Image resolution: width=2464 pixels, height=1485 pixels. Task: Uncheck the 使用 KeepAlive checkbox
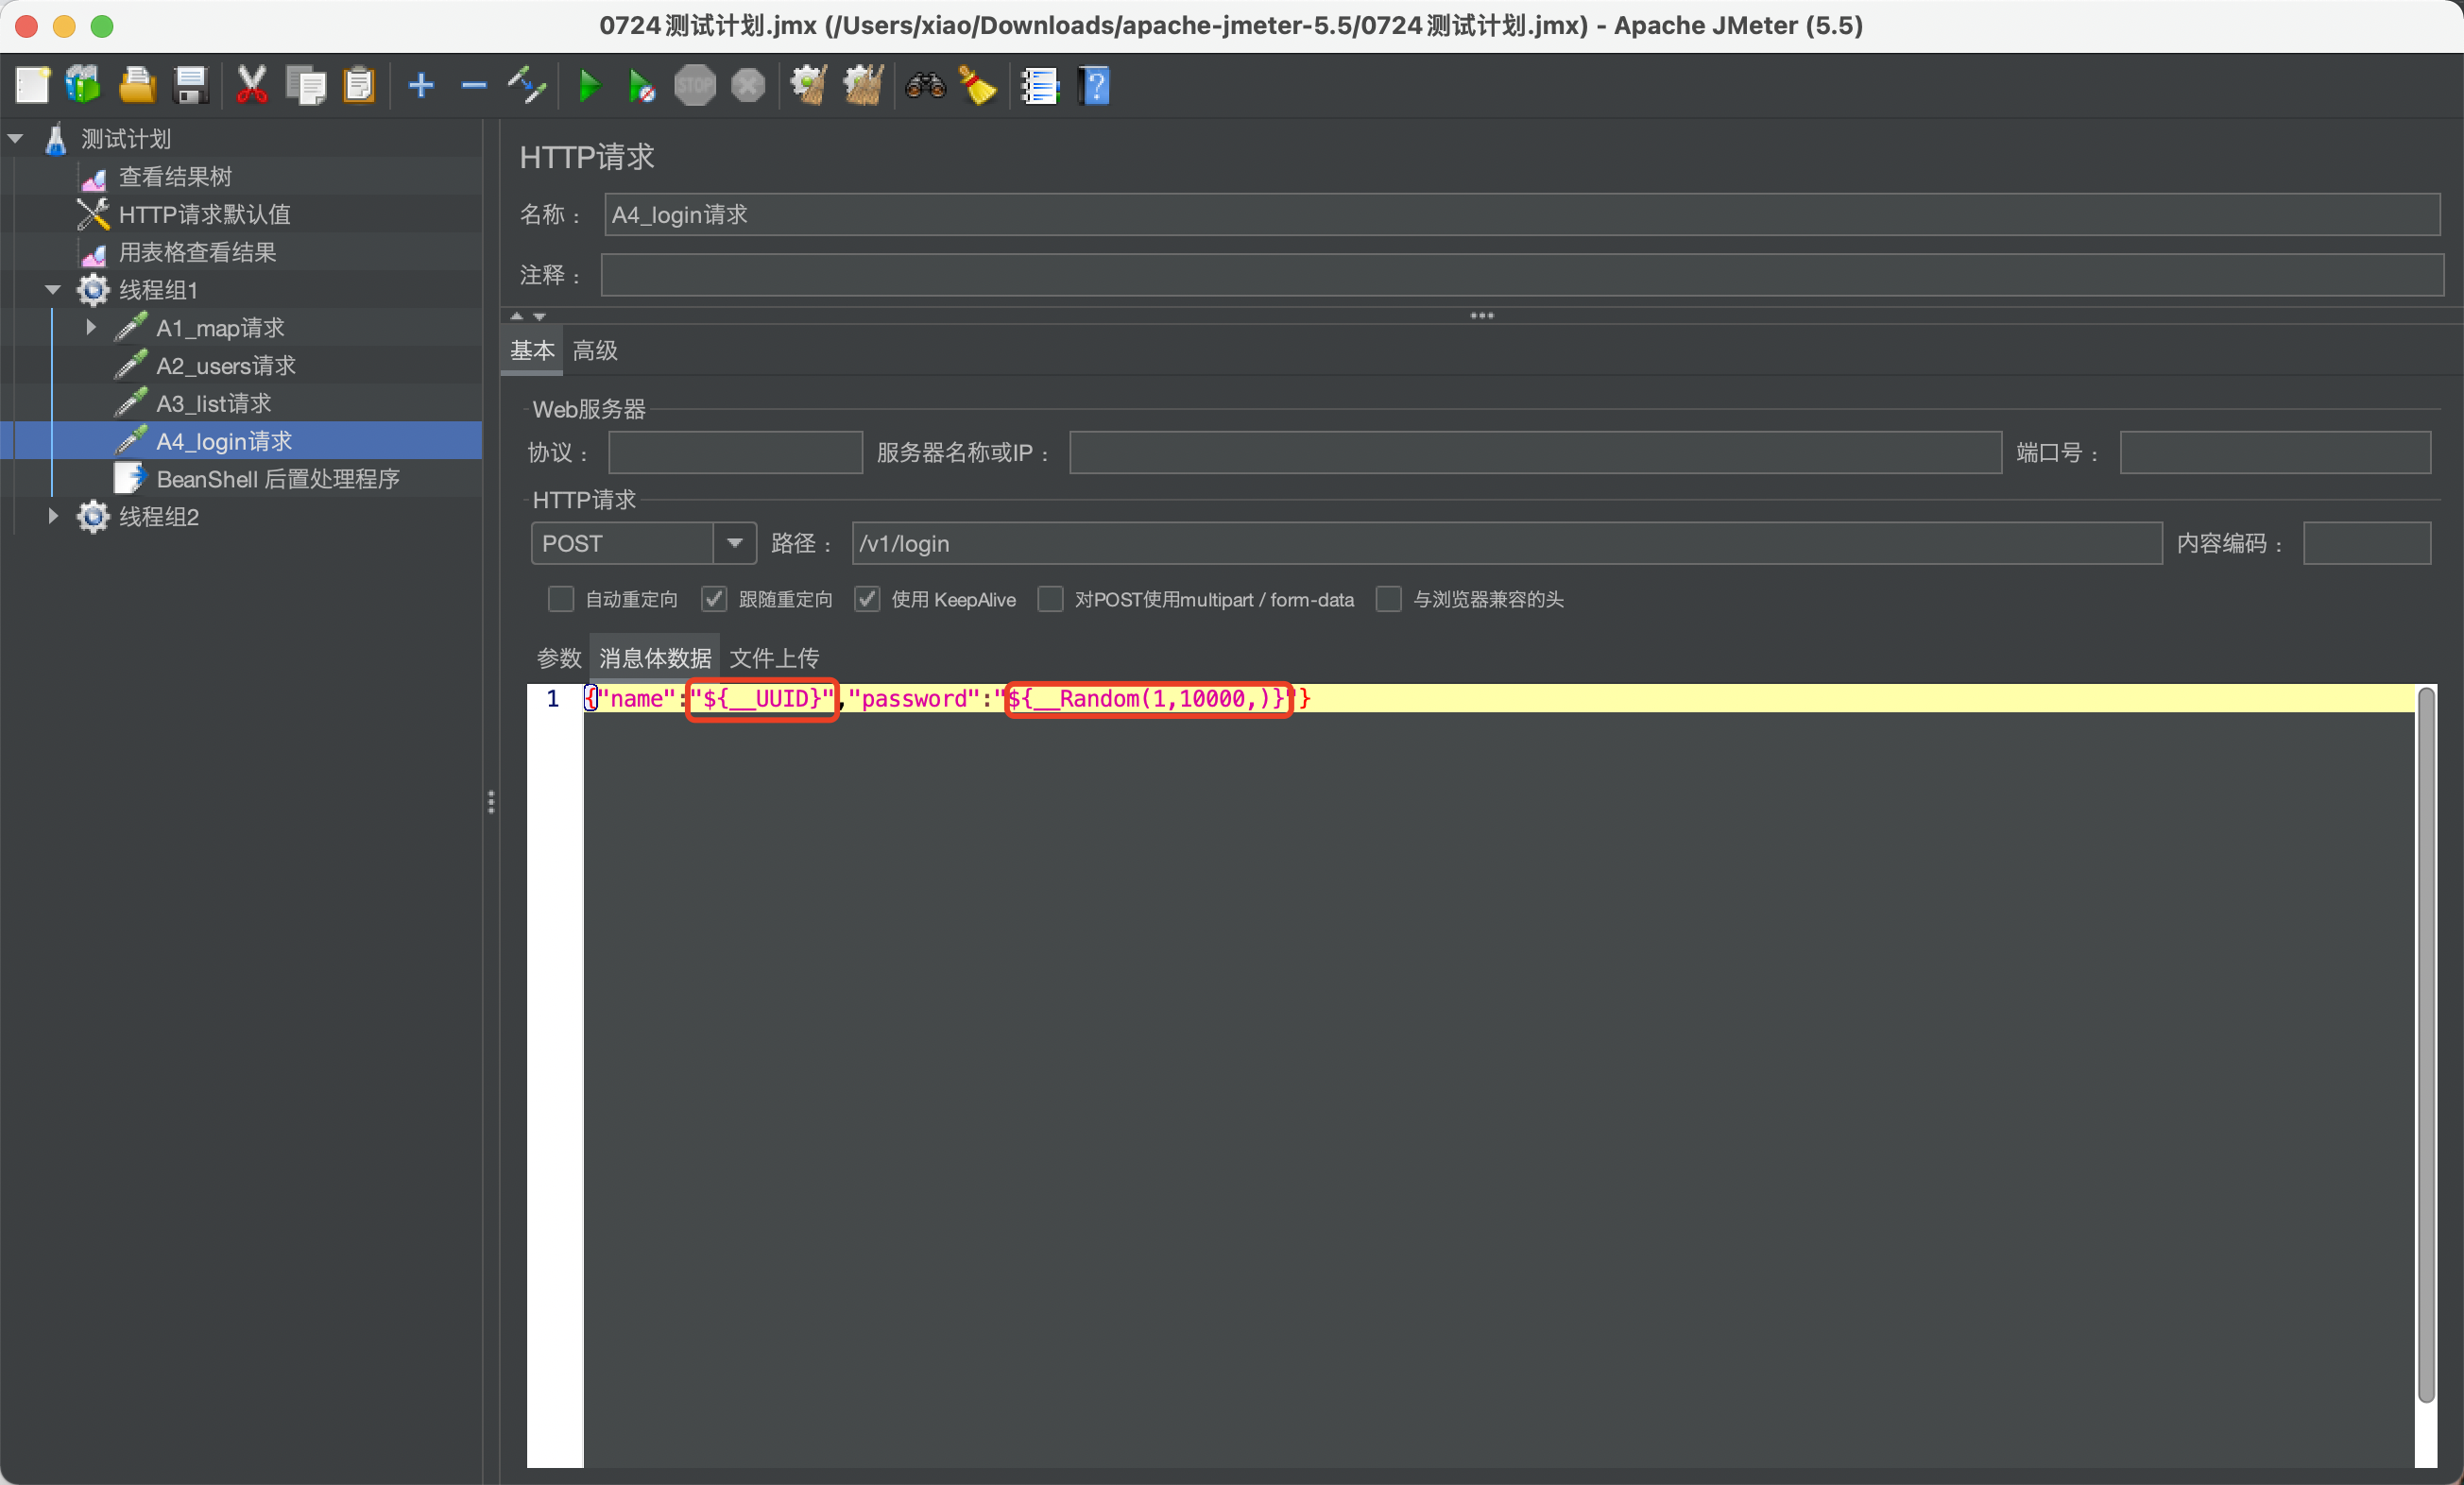867,599
